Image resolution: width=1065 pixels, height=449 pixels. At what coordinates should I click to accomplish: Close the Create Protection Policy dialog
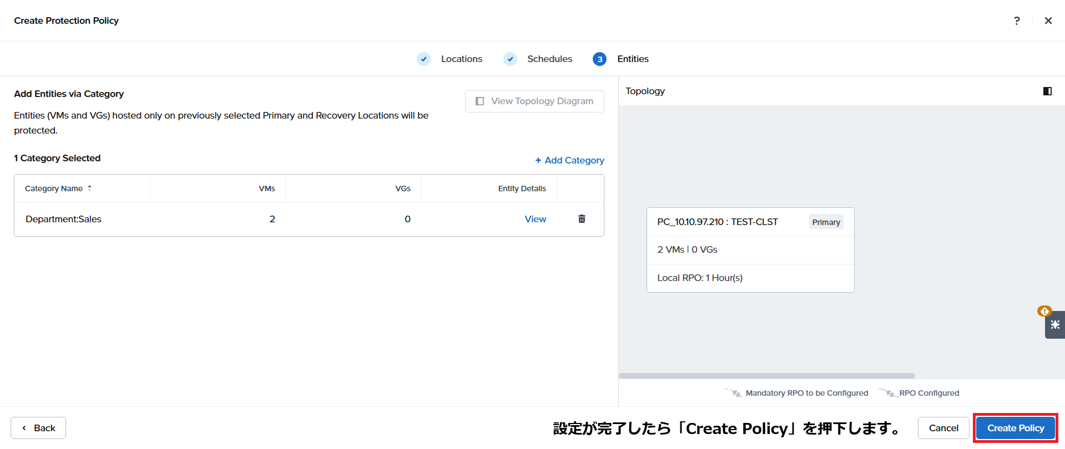click(x=1048, y=21)
